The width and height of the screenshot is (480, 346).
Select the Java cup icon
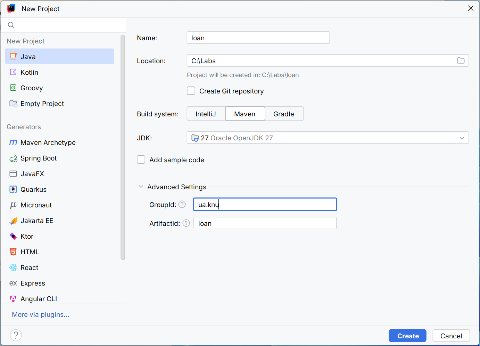coord(13,56)
